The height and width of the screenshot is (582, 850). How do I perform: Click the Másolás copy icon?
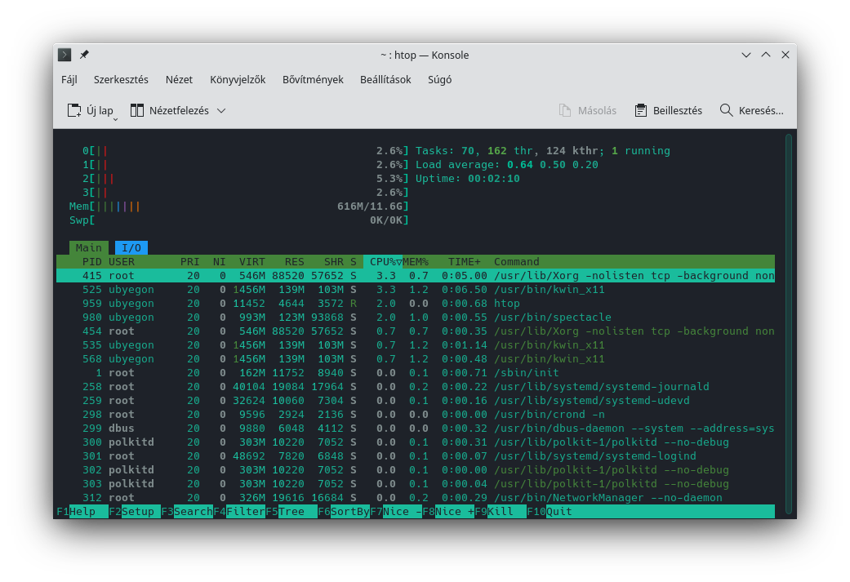pyautogui.click(x=565, y=110)
